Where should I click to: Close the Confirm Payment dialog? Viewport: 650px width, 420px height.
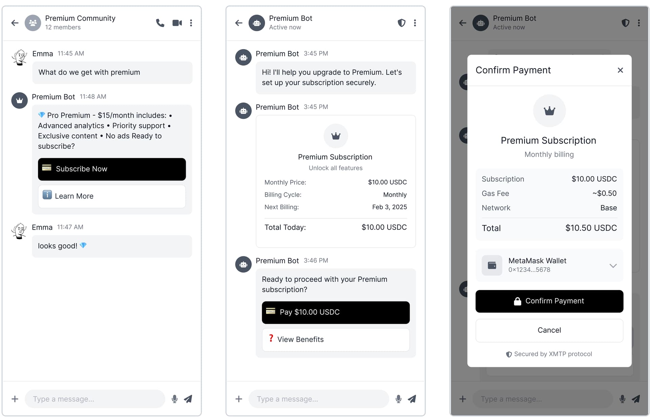(x=620, y=70)
